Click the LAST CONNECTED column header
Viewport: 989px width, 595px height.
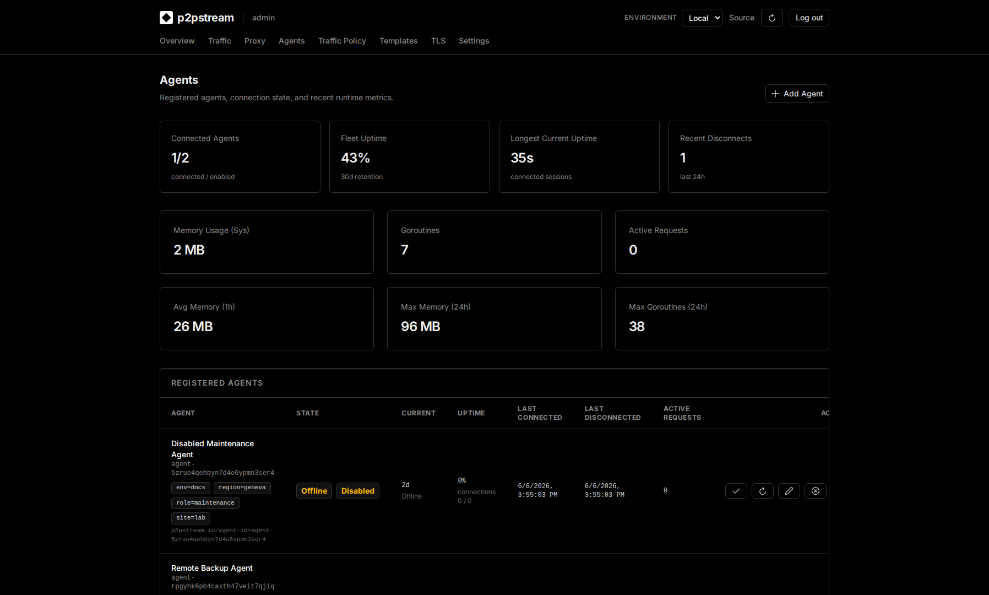click(540, 413)
